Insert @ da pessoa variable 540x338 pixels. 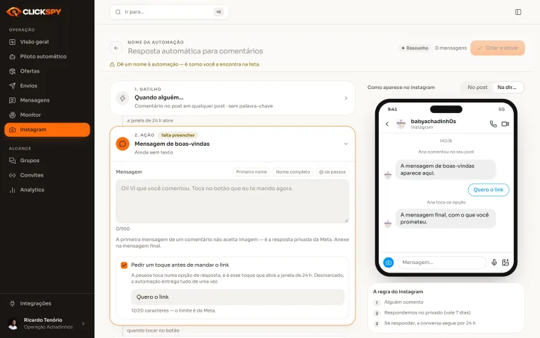pyautogui.click(x=332, y=171)
